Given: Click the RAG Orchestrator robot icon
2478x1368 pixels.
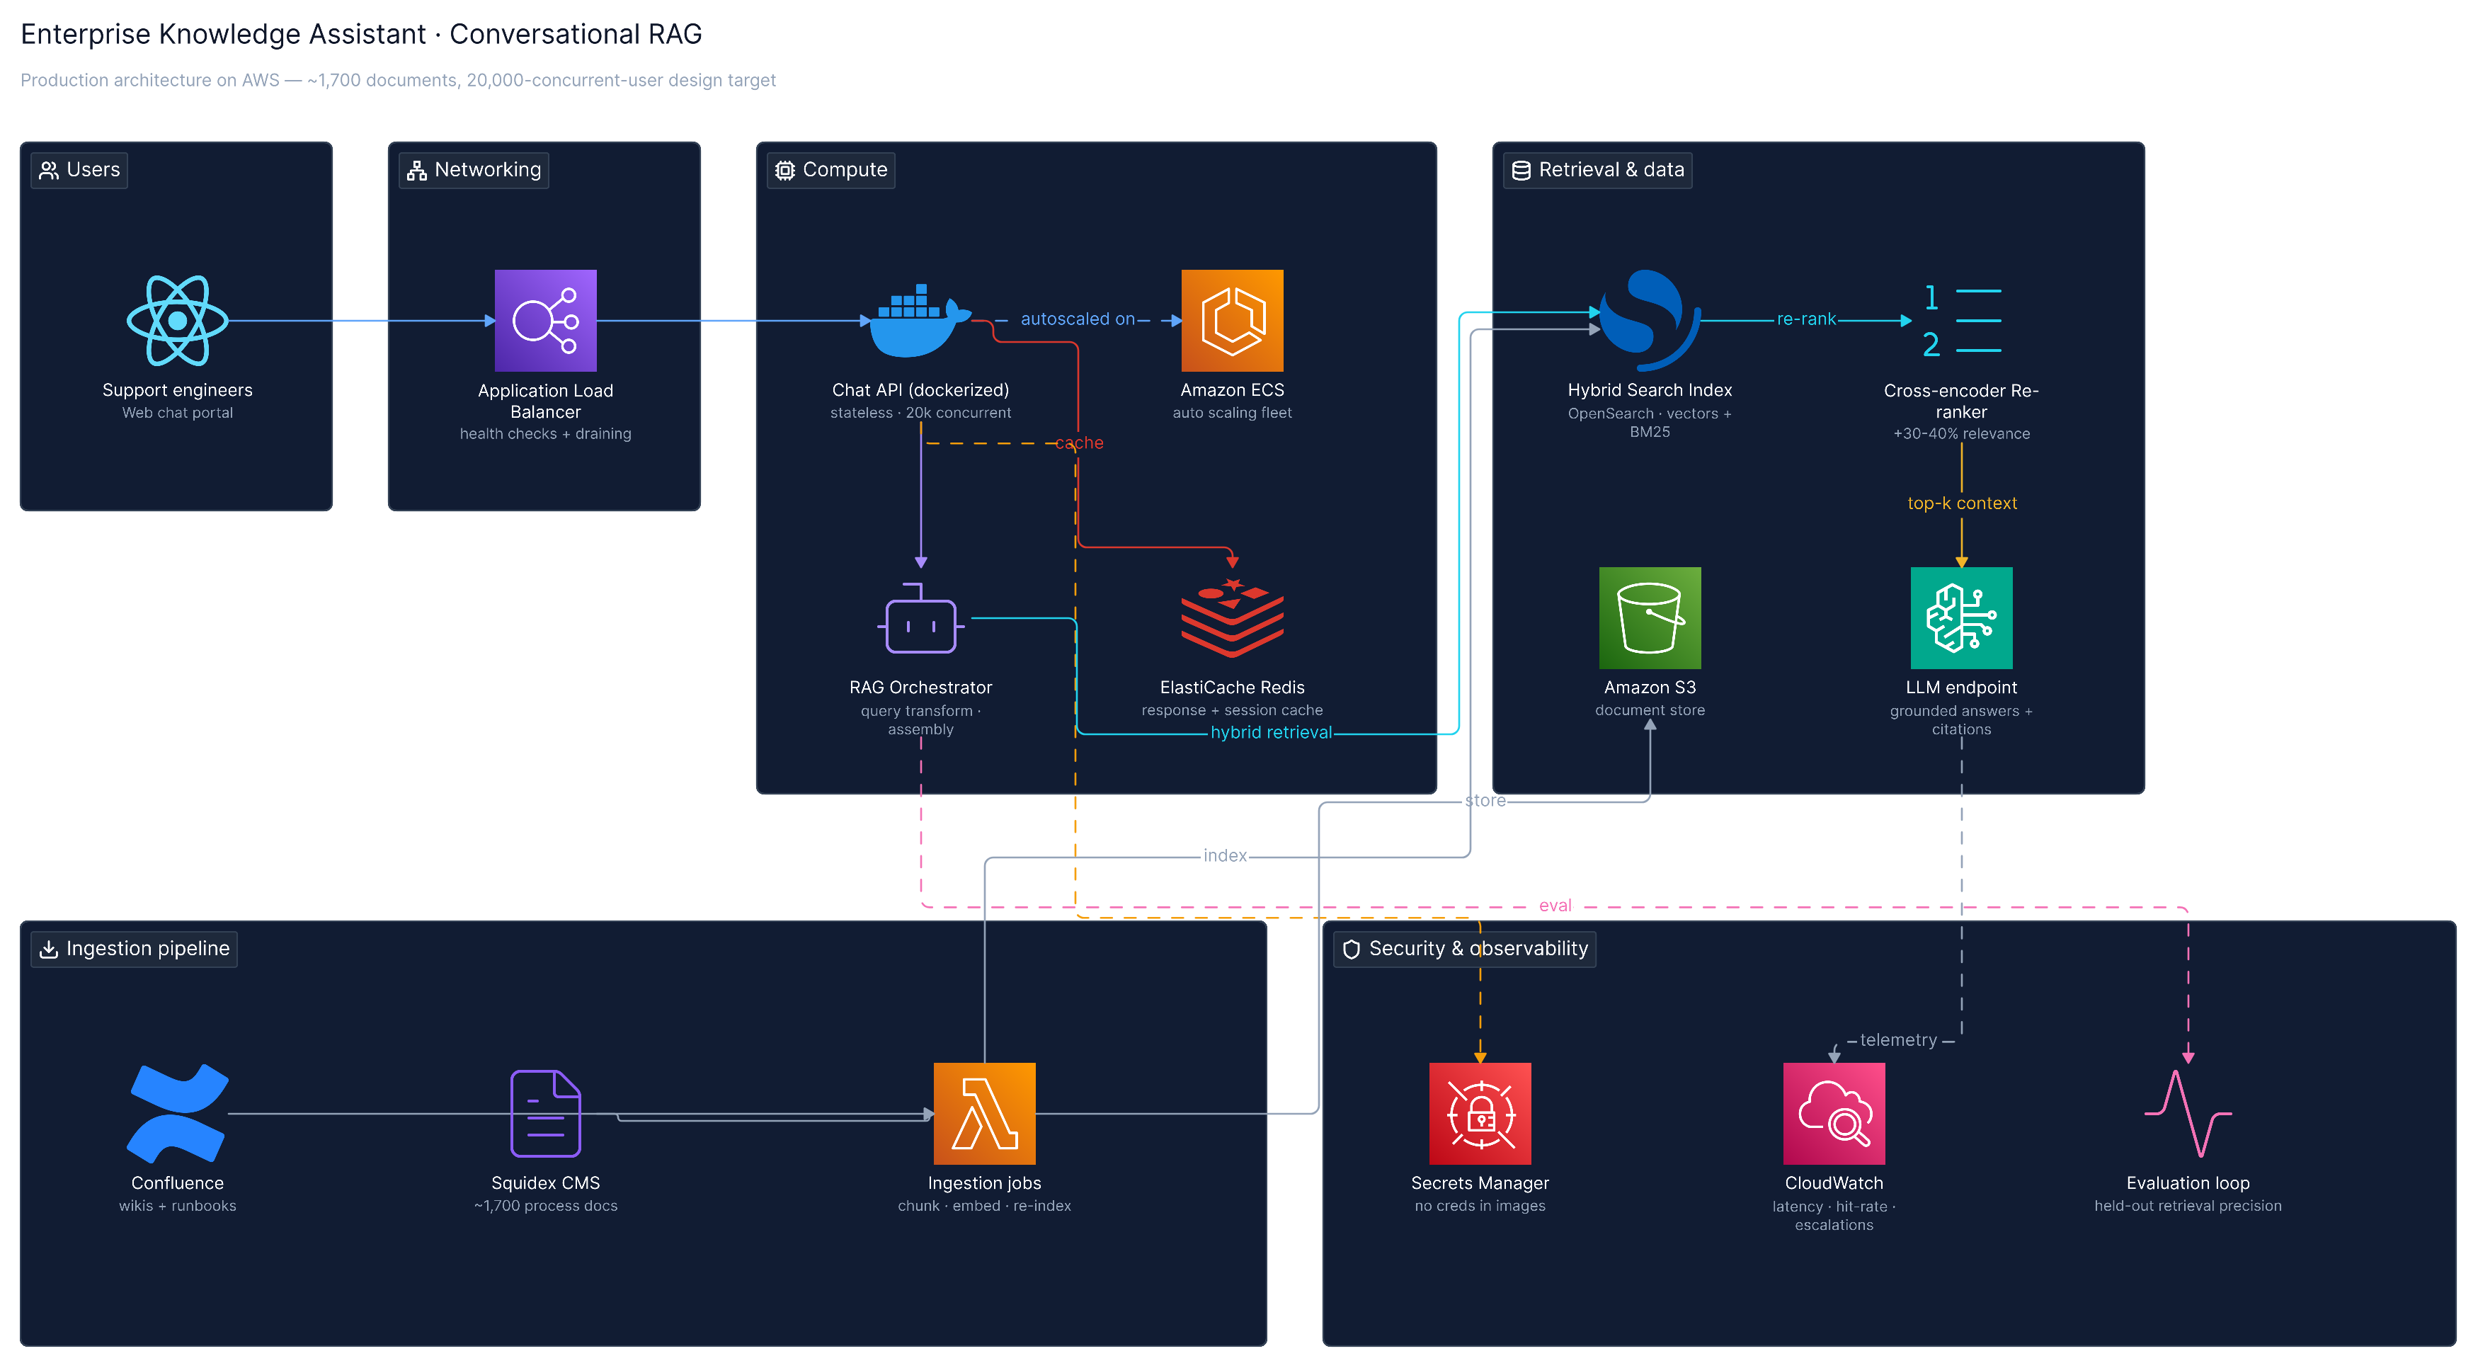Looking at the screenshot, I should click(920, 617).
